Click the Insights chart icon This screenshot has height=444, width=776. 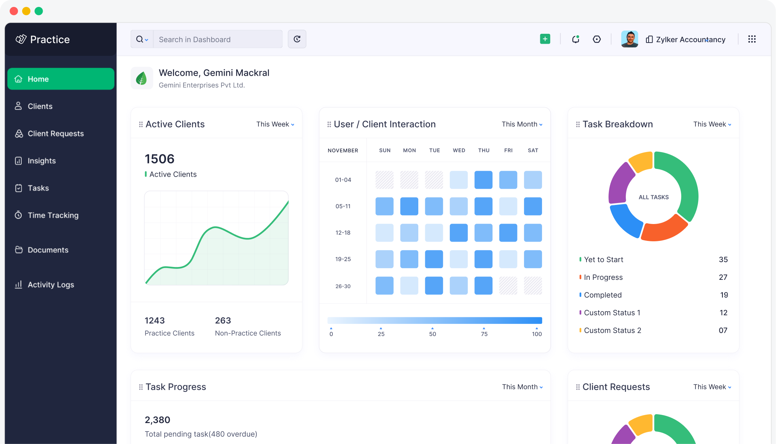[18, 161]
